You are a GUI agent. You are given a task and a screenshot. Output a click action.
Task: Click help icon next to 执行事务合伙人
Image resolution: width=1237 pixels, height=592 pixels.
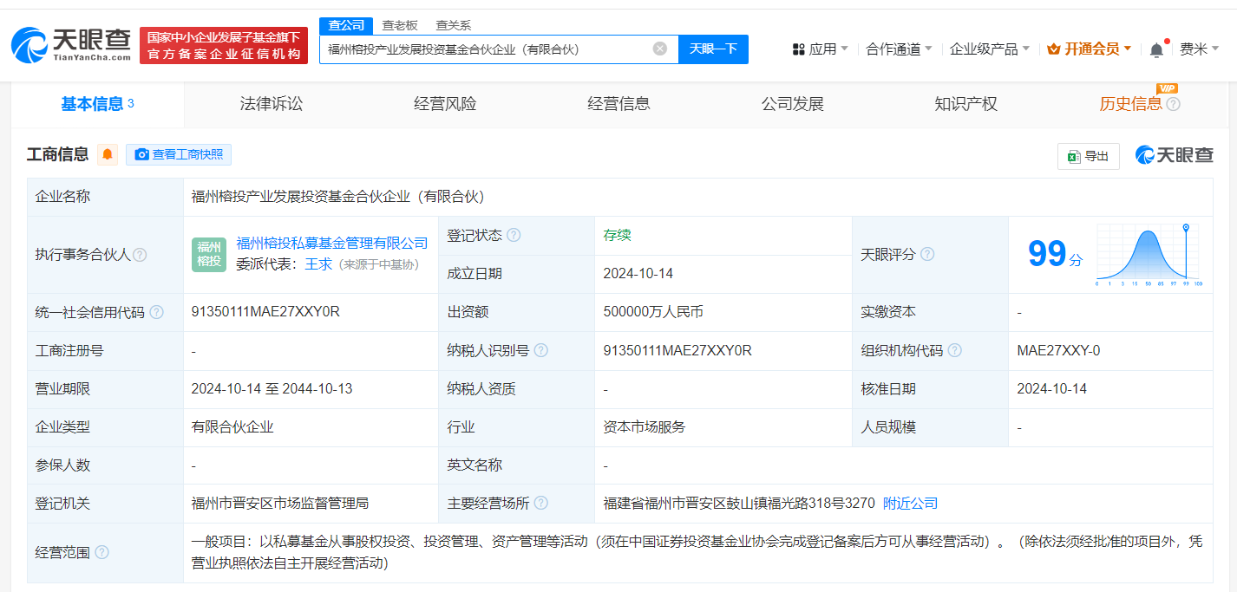(x=140, y=255)
